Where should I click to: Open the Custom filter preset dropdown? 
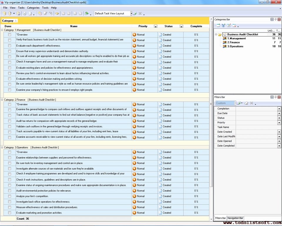click(235, 103)
